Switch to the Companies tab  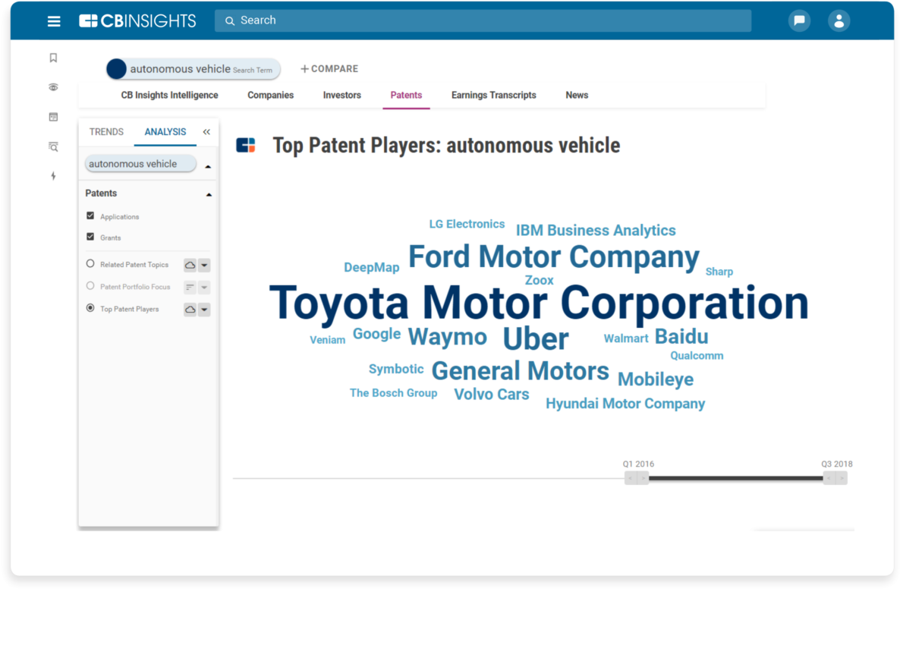271,95
